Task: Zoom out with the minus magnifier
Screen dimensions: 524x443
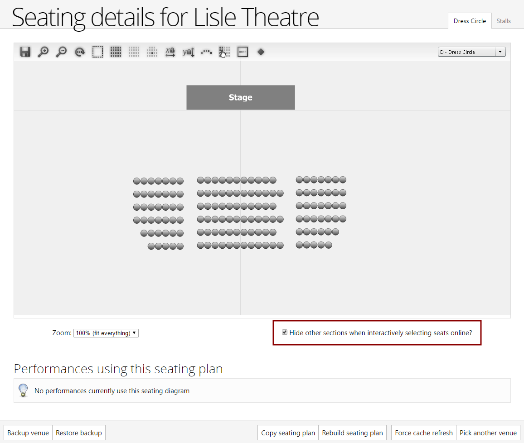Action: click(61, 52)
